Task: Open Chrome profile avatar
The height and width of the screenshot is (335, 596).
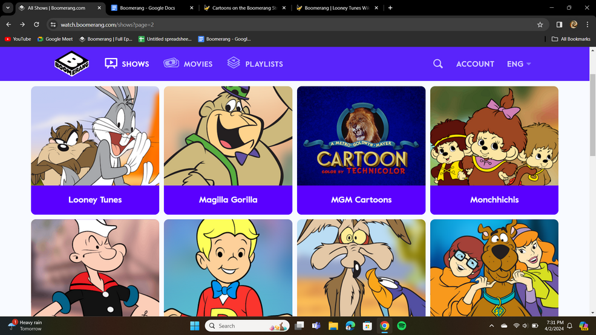Action: pos(574,24)
